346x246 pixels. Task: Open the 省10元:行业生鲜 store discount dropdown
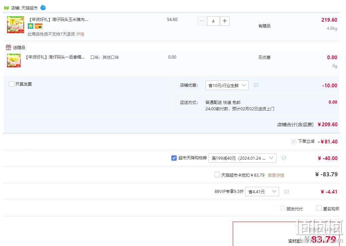click(x=227, y=85)
